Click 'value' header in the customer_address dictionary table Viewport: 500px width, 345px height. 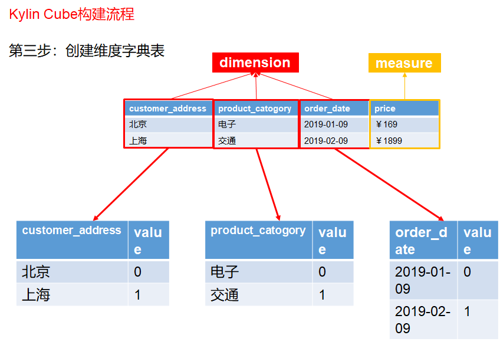coord(148,241)
